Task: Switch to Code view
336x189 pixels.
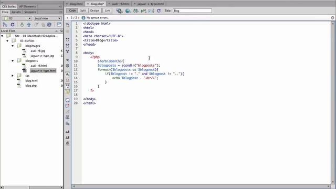Action: tap(72, 10)
